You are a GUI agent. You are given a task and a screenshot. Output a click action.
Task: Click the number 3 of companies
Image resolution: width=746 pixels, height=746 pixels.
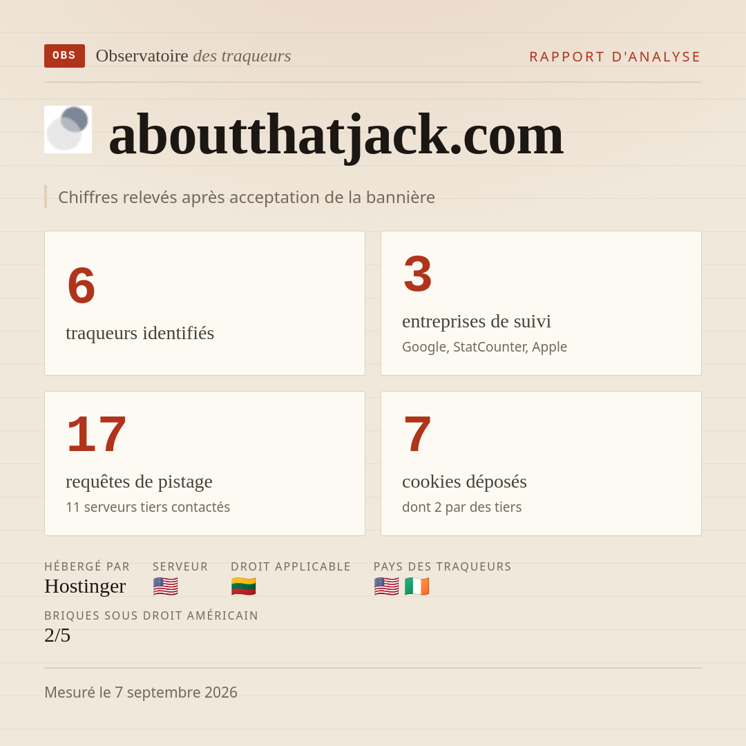(x=418, y=274)
